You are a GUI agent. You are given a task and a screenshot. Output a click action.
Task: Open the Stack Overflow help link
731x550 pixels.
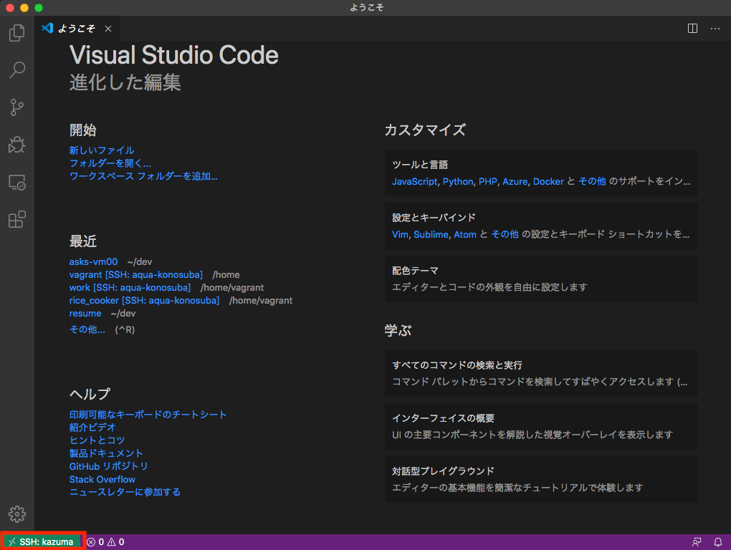102,479
